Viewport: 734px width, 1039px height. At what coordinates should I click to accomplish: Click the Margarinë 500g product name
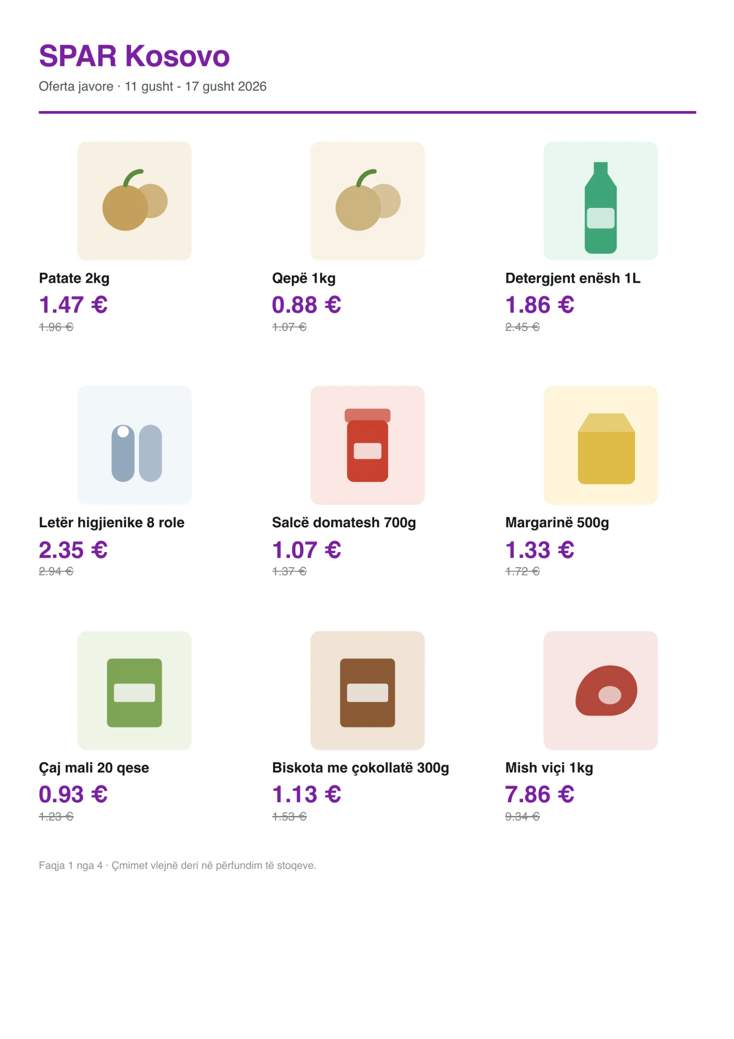pos(557,522)
